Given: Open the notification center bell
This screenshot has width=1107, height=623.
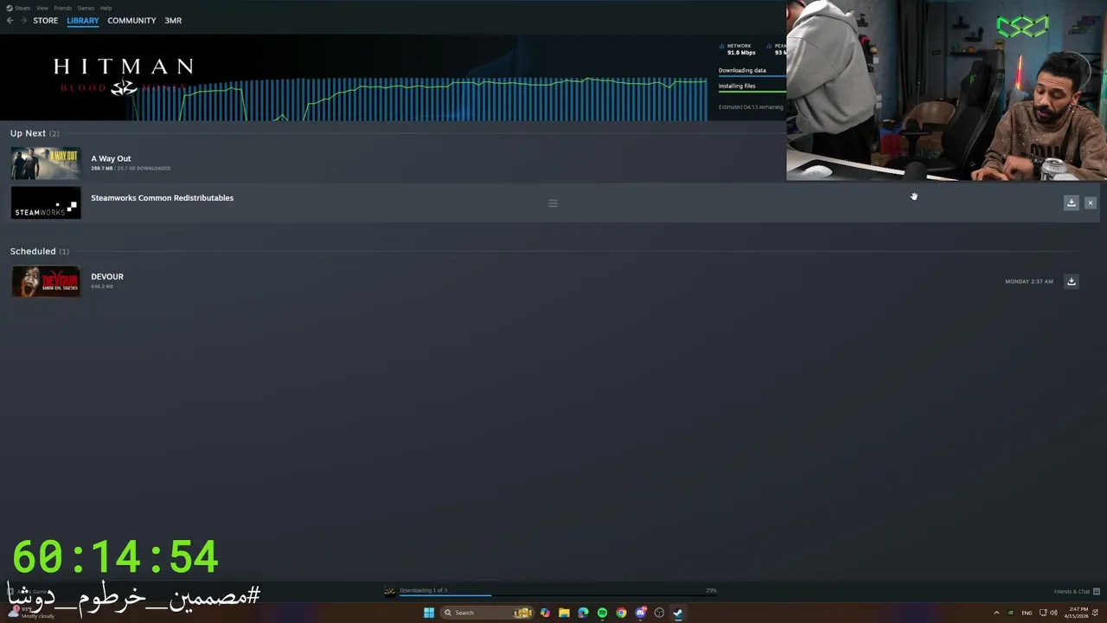Looking at the screenshot, I should pyautogui.click(x=1096, y=613).
